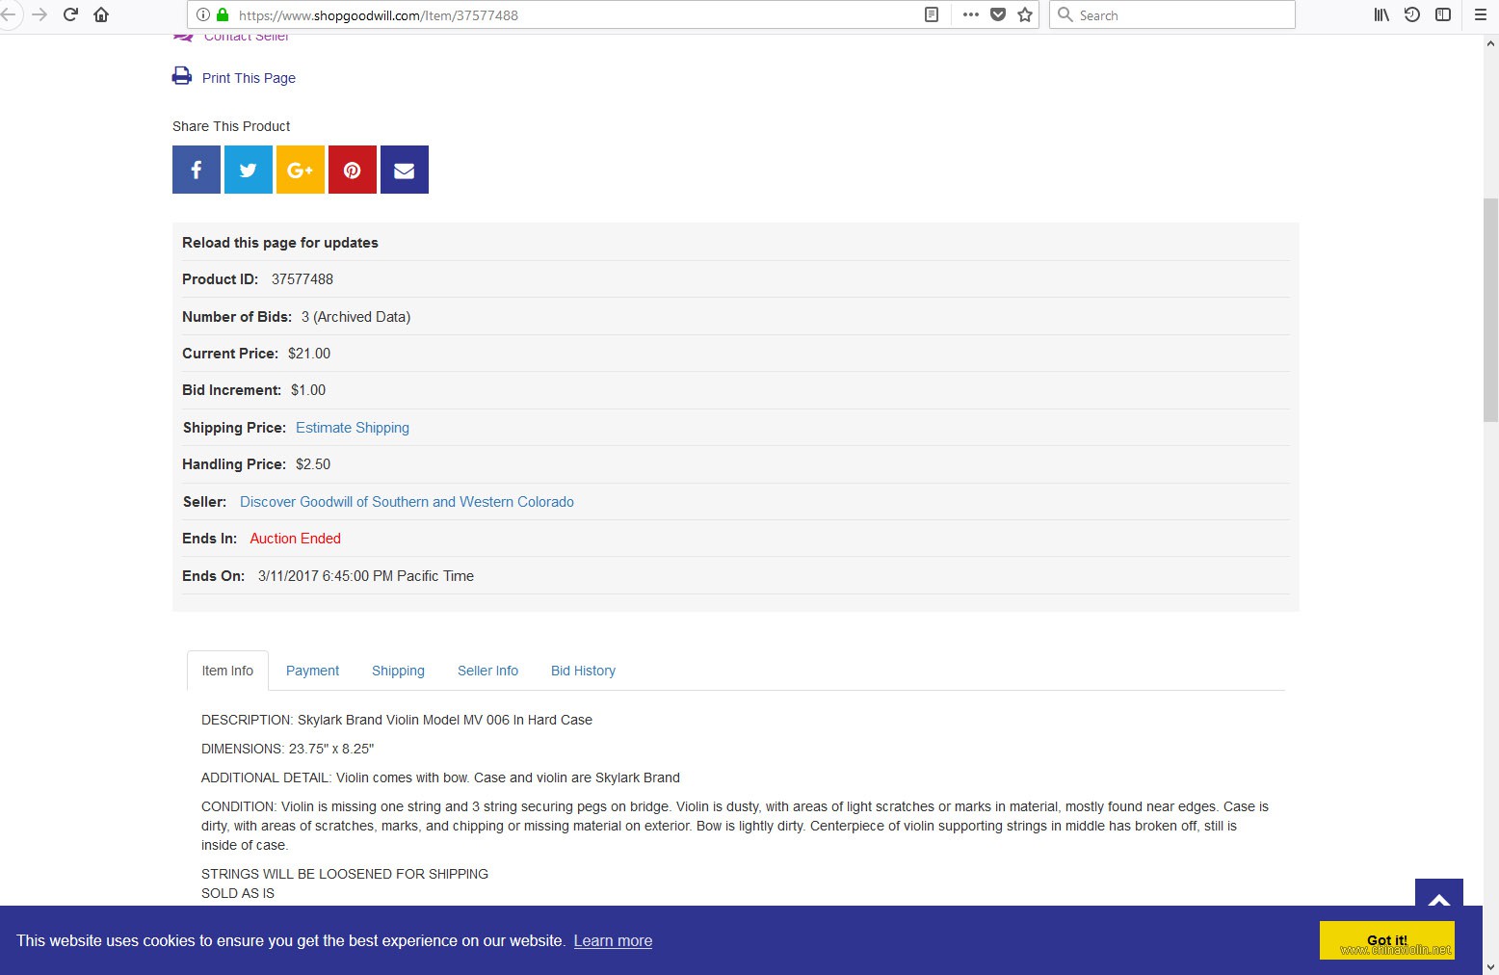Pin product on Pinterest
This screenshot has height=975, width=1499.
353,170
